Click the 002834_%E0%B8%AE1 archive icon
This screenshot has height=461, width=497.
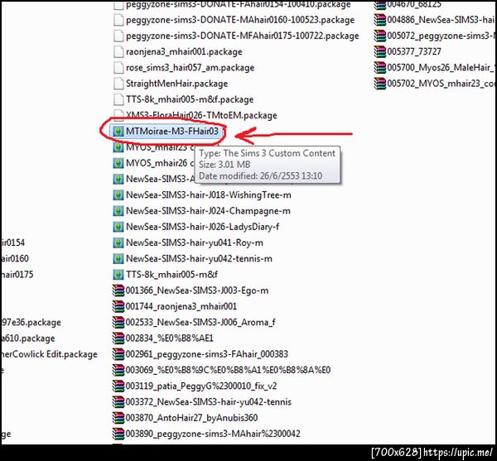[x=118, y=339]
